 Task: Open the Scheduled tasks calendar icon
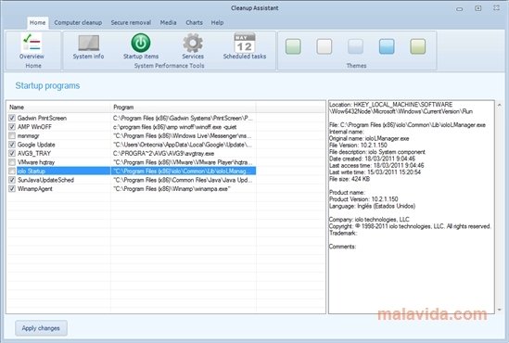point(245,43)
